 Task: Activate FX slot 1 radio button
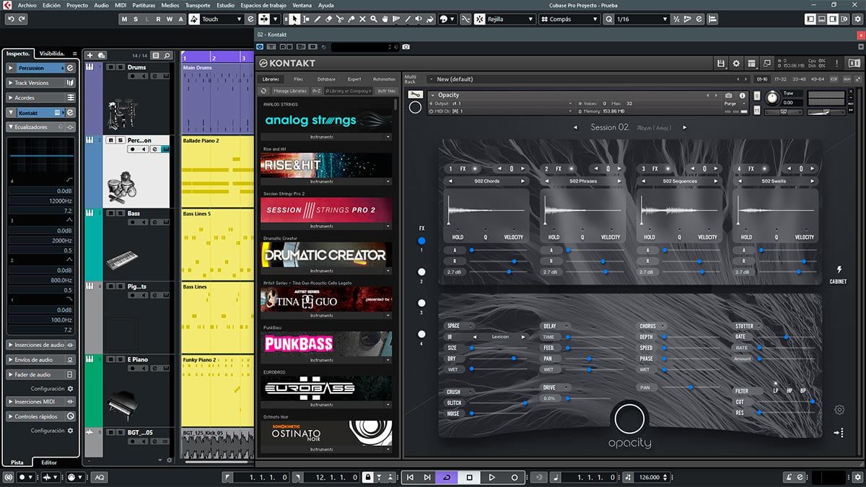tap(421, 241)
